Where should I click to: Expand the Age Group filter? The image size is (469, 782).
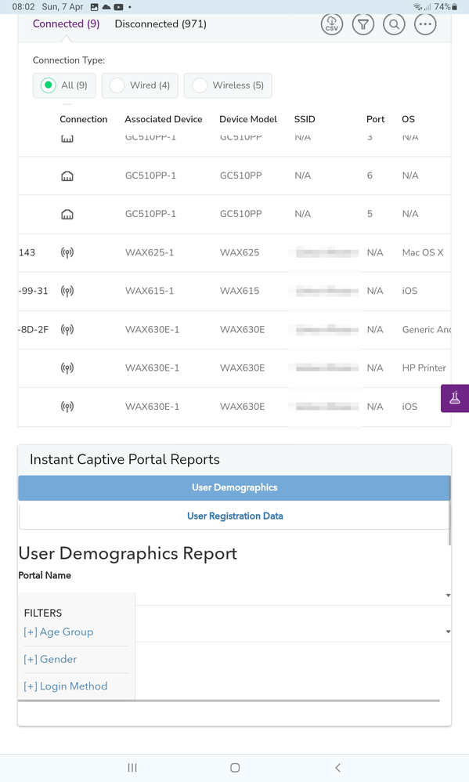click(58, 632)
